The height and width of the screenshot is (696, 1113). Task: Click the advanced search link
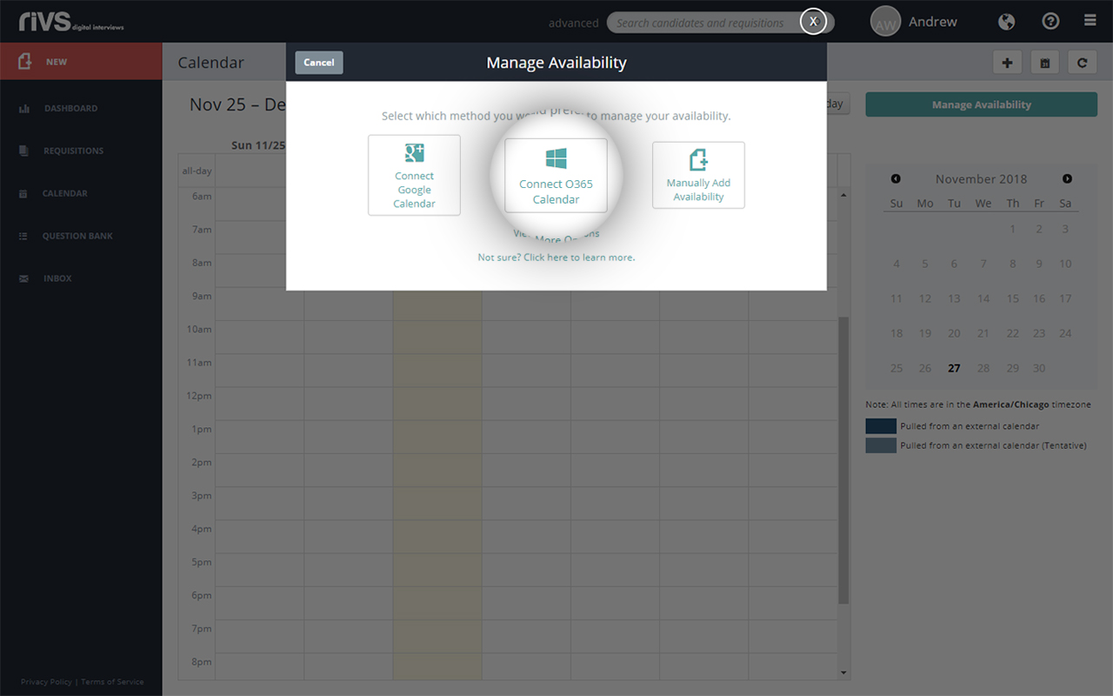click(573, 23)
